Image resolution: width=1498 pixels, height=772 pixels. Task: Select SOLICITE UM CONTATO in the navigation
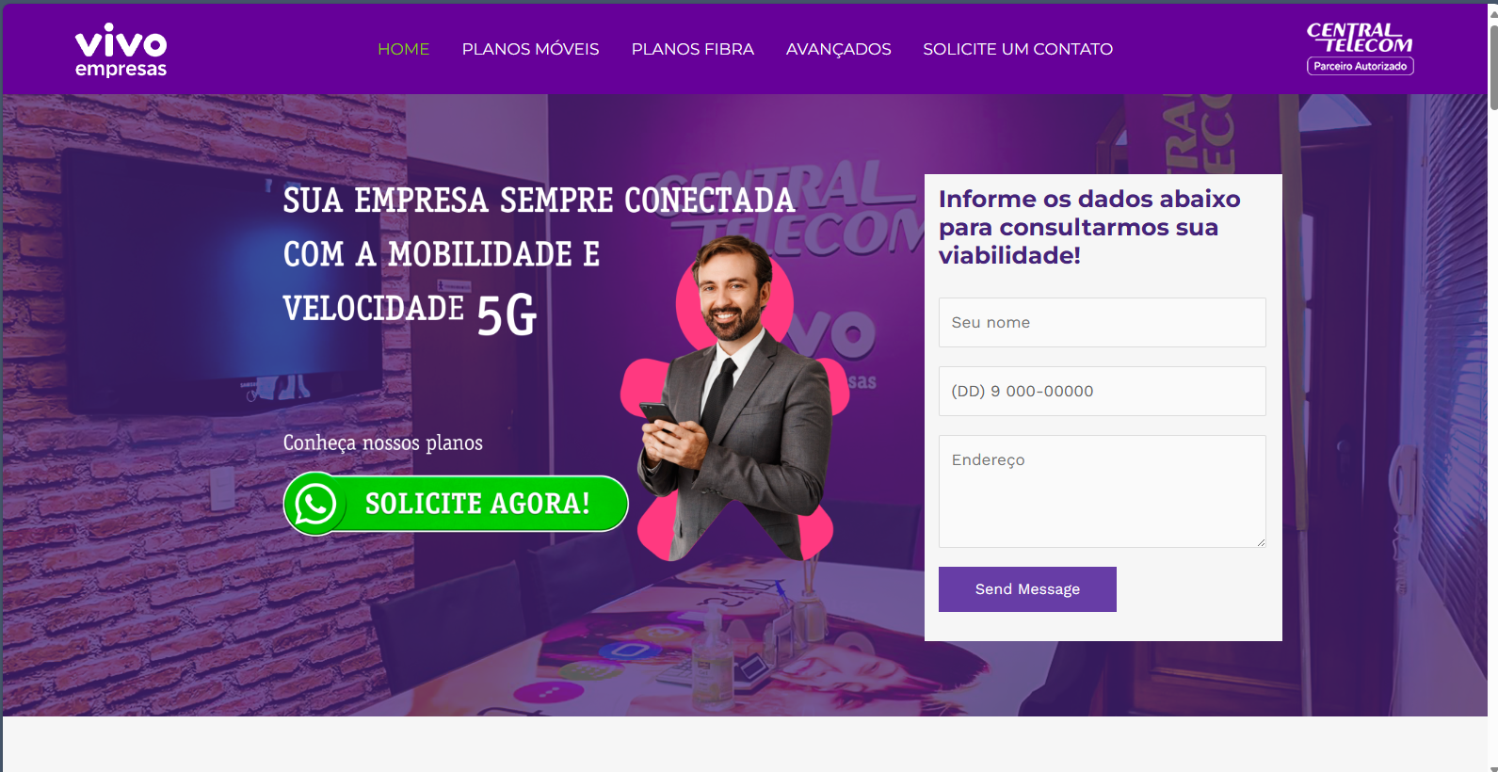[x=1017, y=49]
